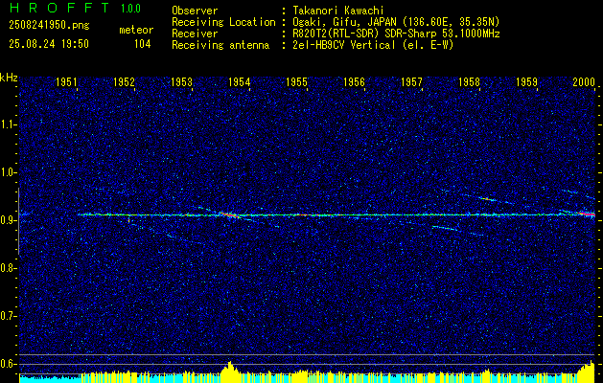Click the 1951 time marker

(66, 81)
